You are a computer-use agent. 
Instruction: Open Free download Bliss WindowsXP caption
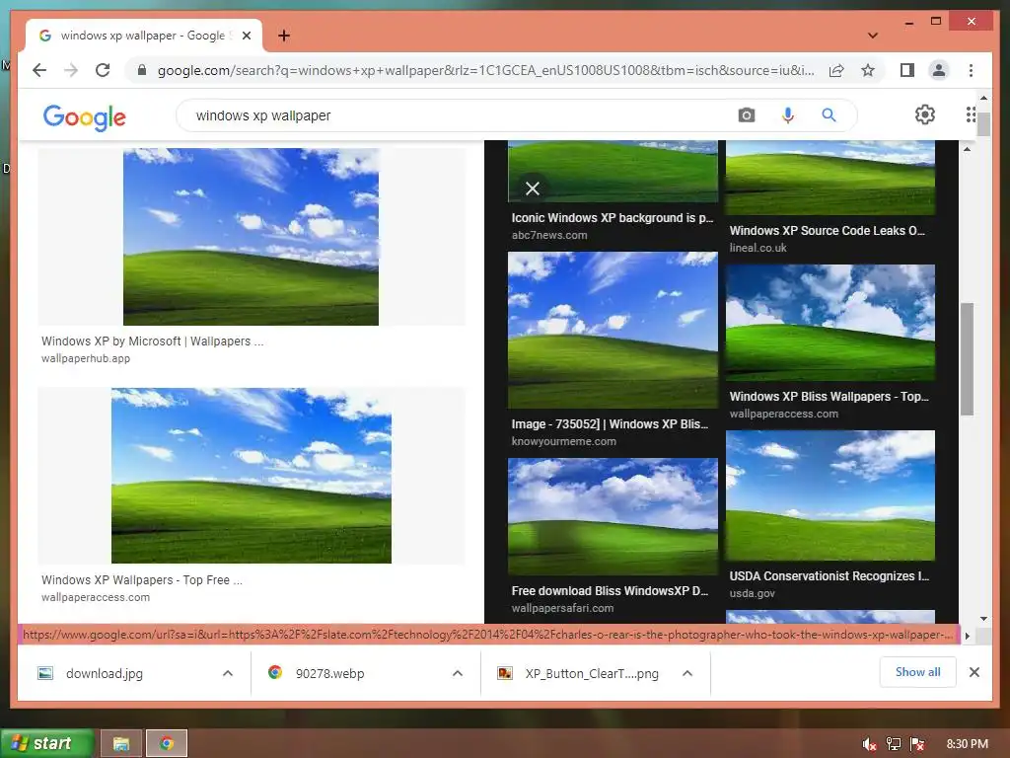(x=610, y=590)
